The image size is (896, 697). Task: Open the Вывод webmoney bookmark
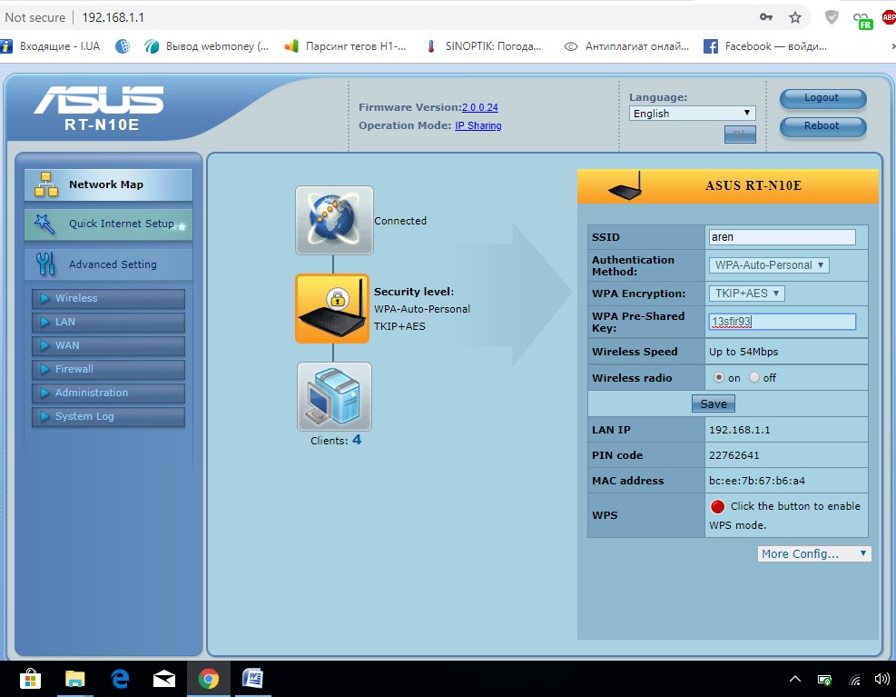[206, 46]
